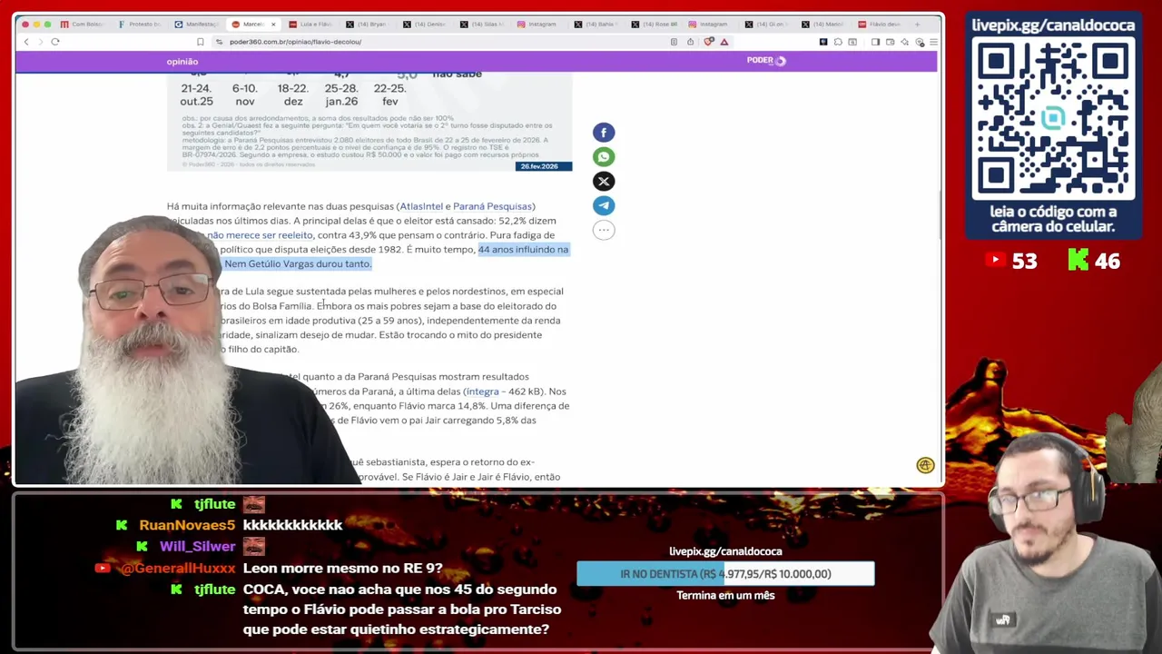Click the 'Termina em um mês' text
The width and height of the screenshot is (1162, 654).
point(725,596)
